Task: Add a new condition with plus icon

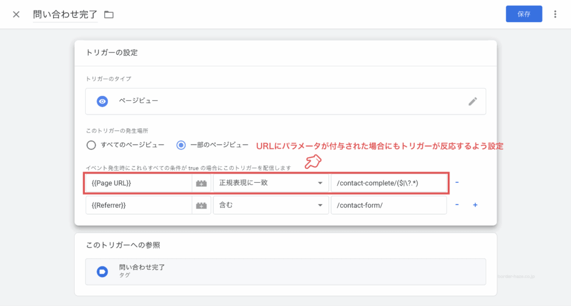Action: tap(475, 205)
